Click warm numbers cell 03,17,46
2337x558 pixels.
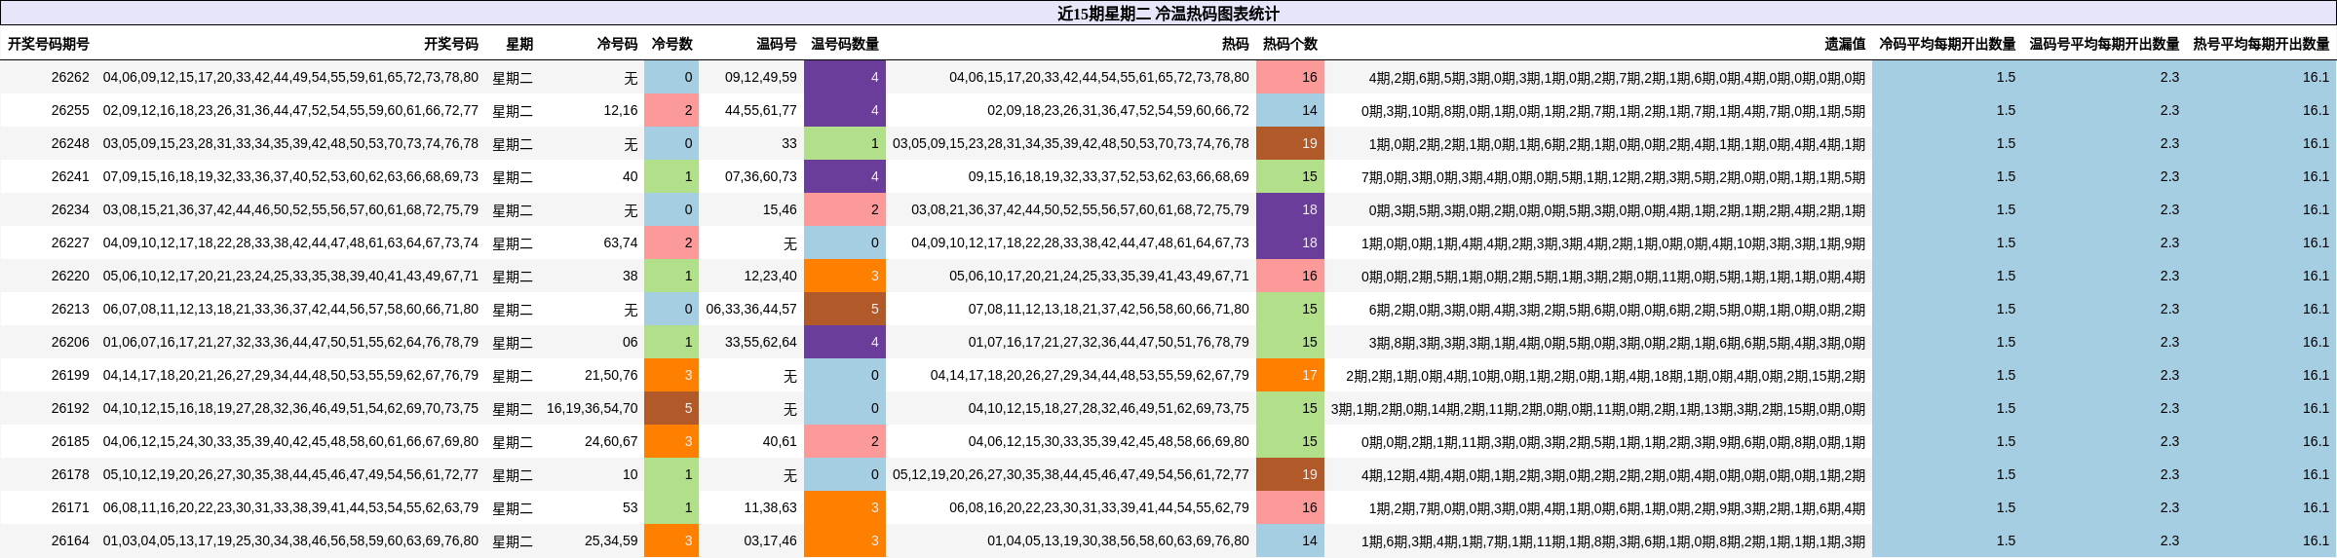pyautogui.click(x=770, y=540)
